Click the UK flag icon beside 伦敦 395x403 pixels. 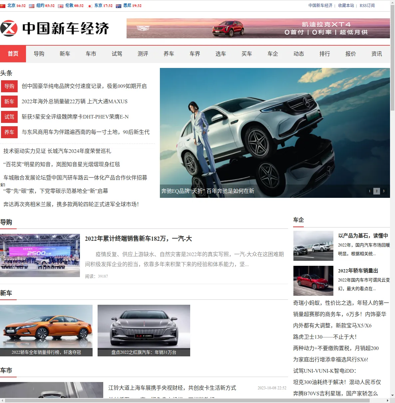[61, 6]
